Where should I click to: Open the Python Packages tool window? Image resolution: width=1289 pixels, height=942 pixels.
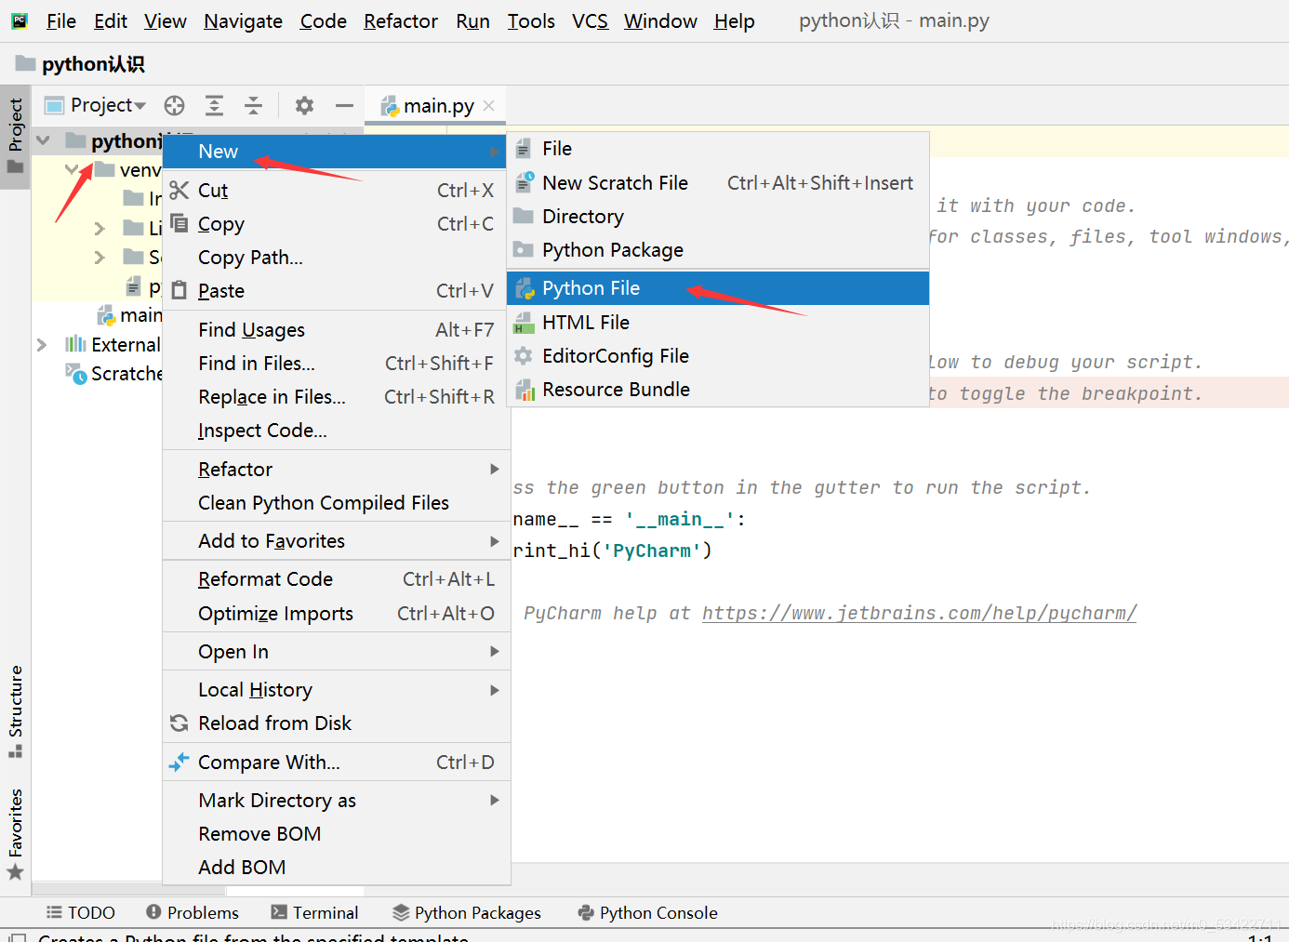[467, 912]
